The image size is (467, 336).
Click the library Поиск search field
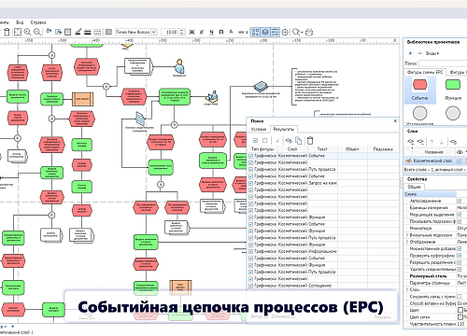tap(443, 63)
